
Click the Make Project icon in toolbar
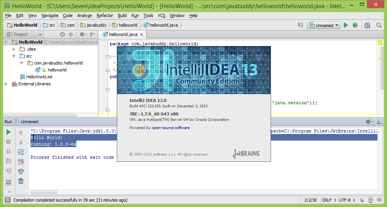tap(300, 25)
